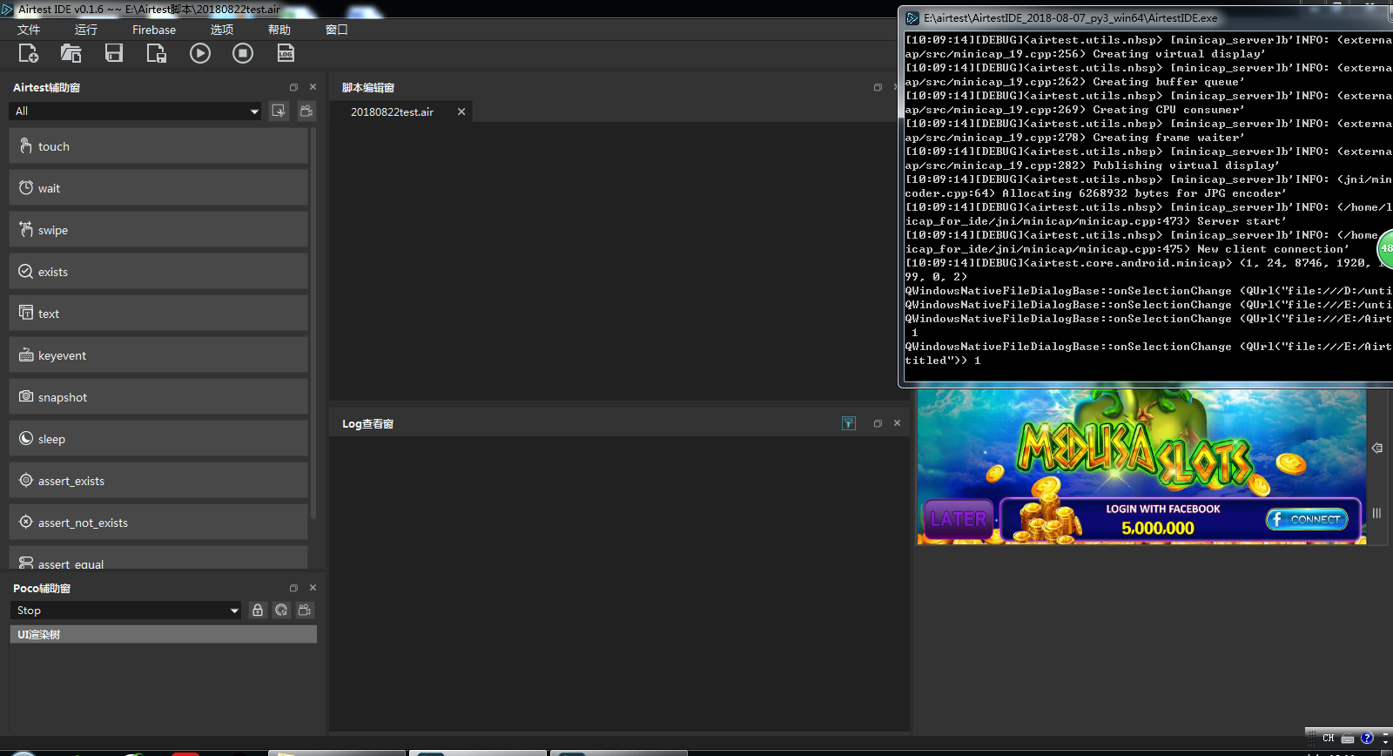Viewport: 1393px width, 756px height.
Task: Click the filter icon in Log viewer panel
Action: coord(849,423)
